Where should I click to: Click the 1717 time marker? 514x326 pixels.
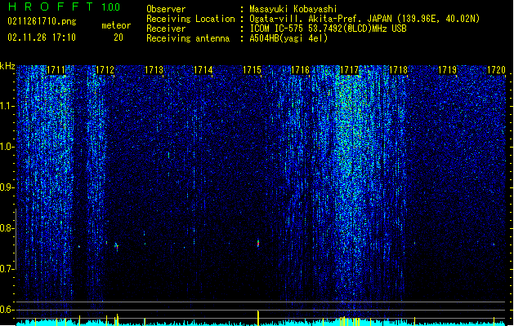(350, 70)
